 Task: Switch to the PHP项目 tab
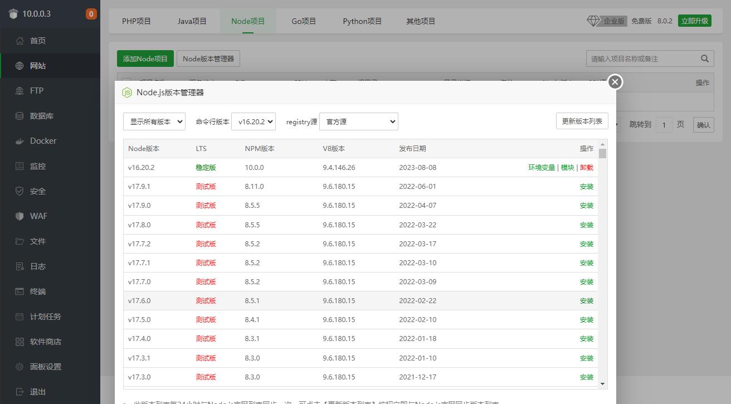pyautogui.click(x=137, y=21)
